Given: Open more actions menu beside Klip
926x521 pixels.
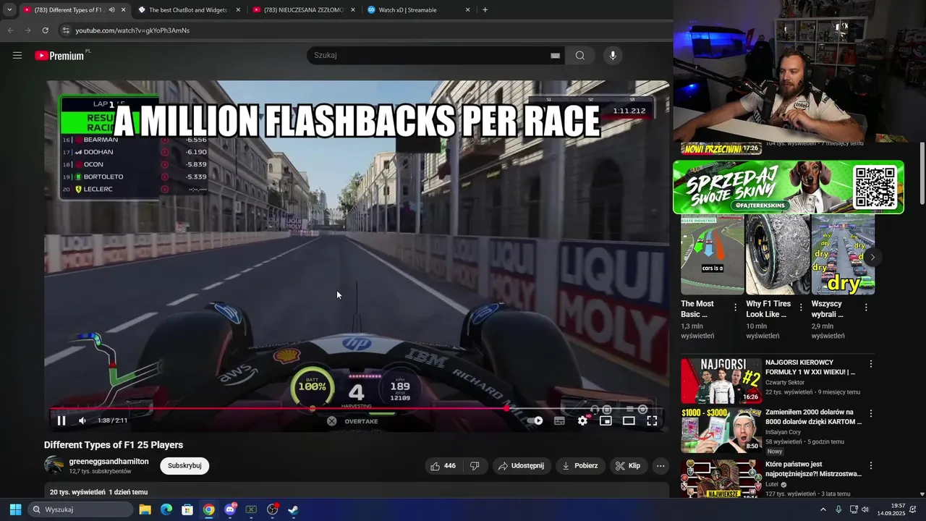Looking at the screenshot, I should click(x=660, y=466).
